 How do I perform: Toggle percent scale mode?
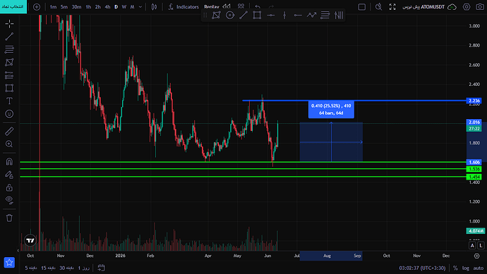(x=455, y=268)
